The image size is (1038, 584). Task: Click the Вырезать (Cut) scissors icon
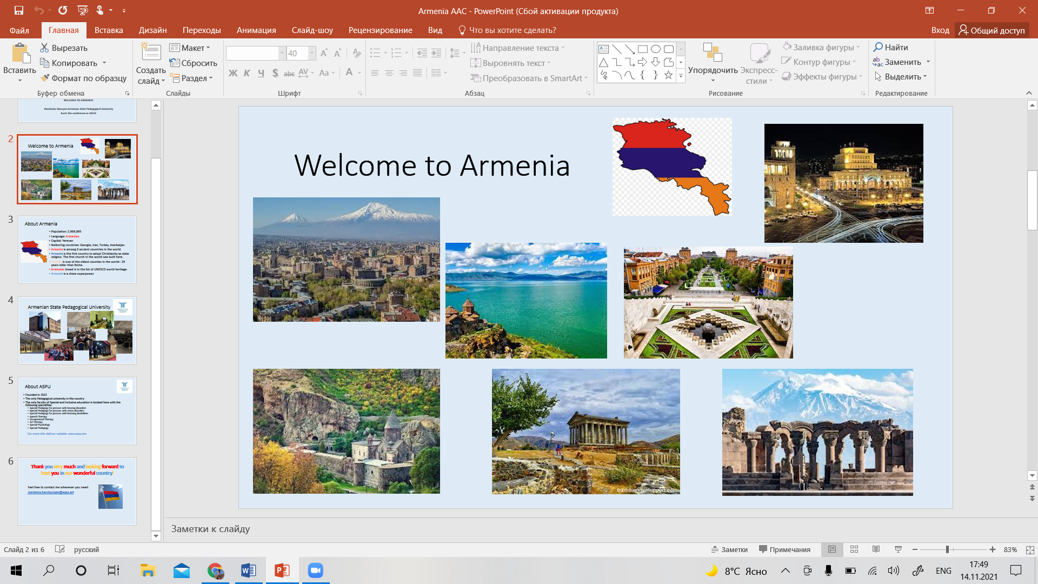pos(44,48)
